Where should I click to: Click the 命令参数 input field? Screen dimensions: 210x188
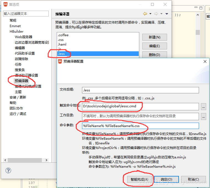click(140, 126)
